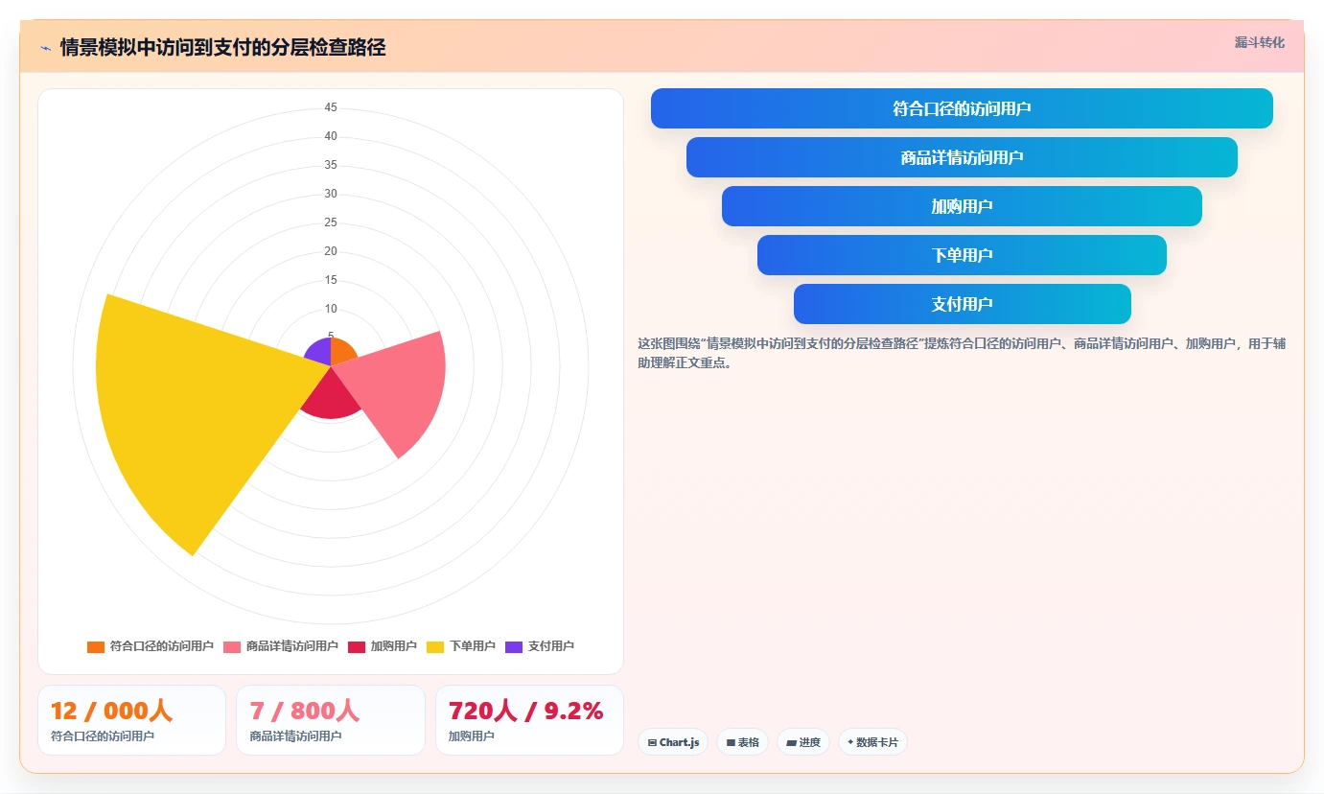Click the lightning icon beside the title
1324x794 pixels.
coord(46,47)
